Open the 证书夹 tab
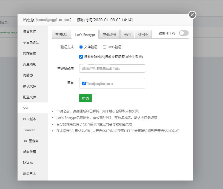Image resolution: width=223 pixels, height=189 pixels. click(x=143, y=34)
